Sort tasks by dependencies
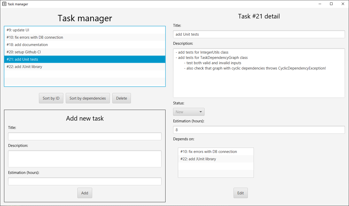Image resolution: width=349 pixels, height=206 pixels. [x=88, y=98]
